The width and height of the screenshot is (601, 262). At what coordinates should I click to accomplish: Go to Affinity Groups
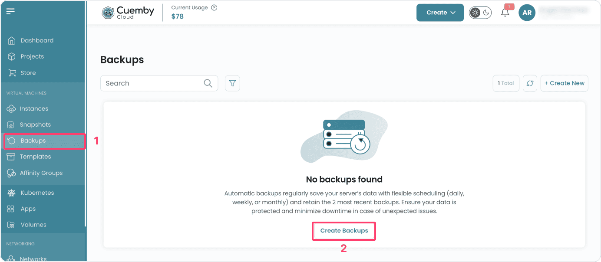pyautogui.click(x=42, y=173)
